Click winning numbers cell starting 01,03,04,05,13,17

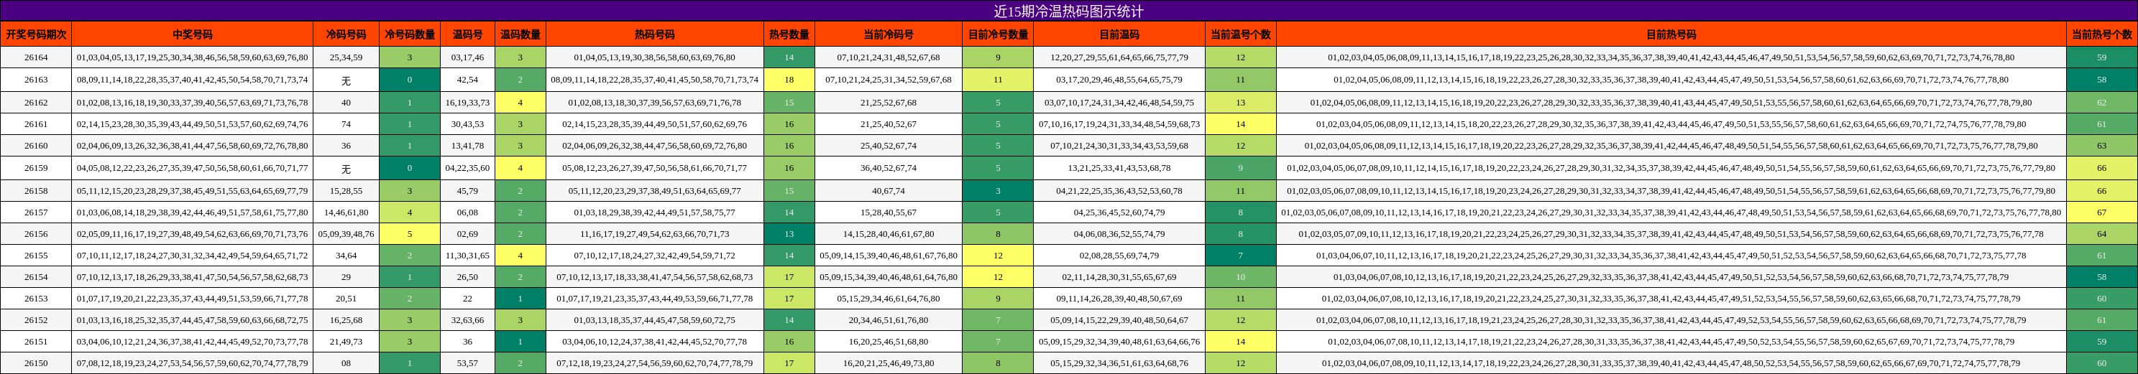(192, 57)
